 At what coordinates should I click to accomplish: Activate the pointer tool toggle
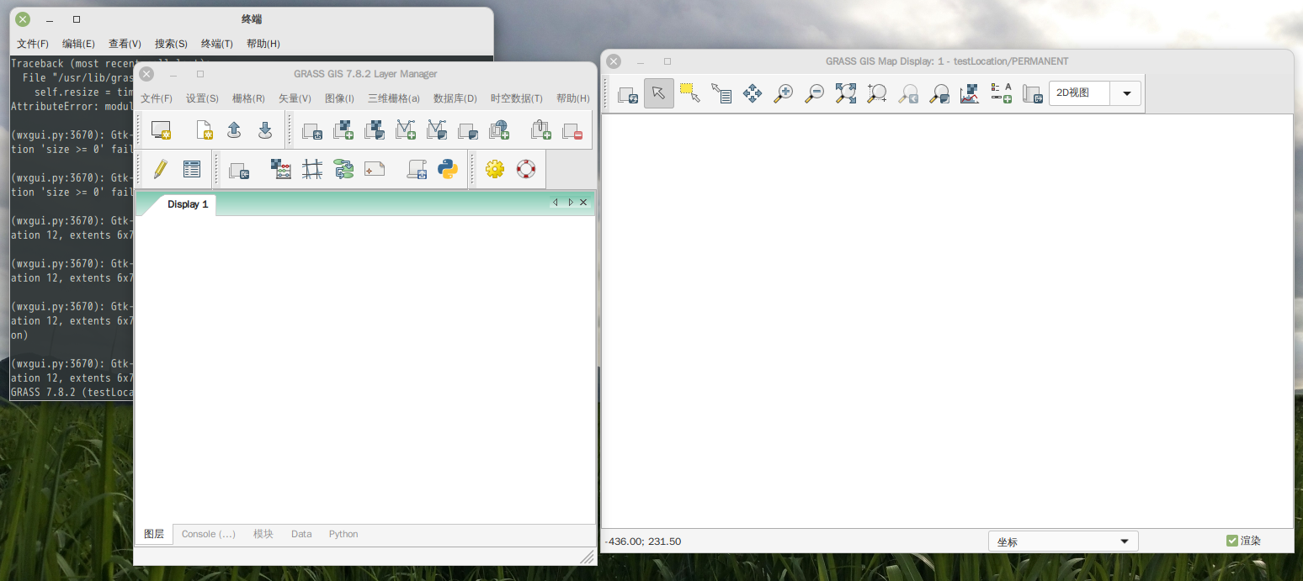tap(659, 93)
